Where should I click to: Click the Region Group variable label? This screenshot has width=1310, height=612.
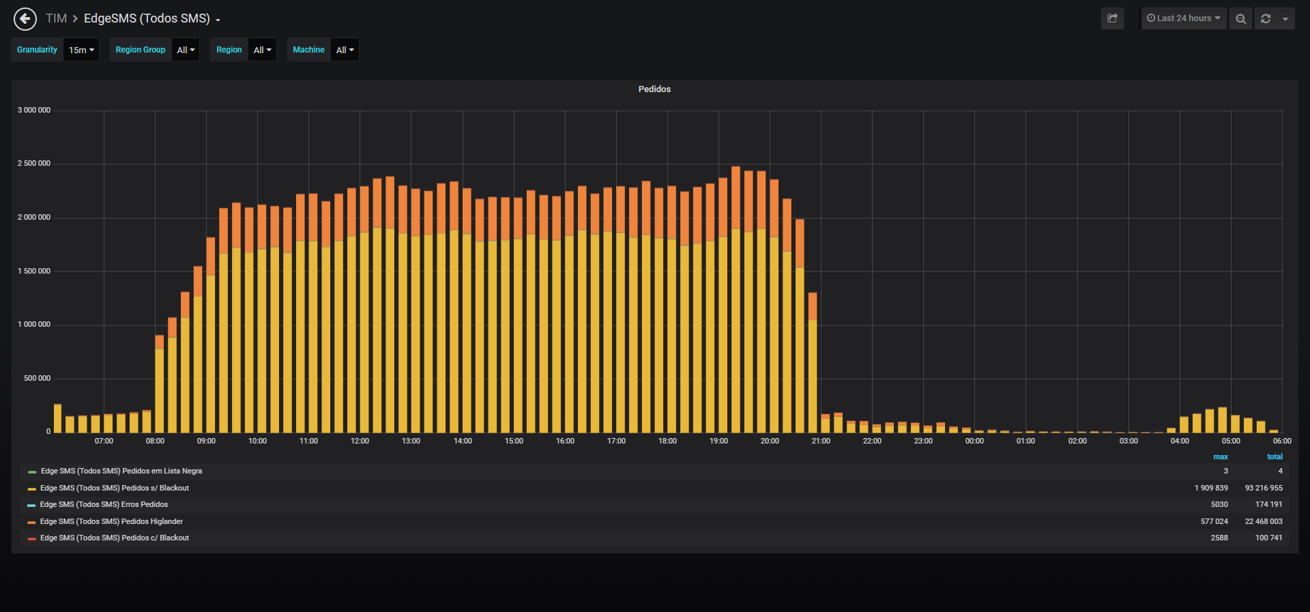(141, 50)
